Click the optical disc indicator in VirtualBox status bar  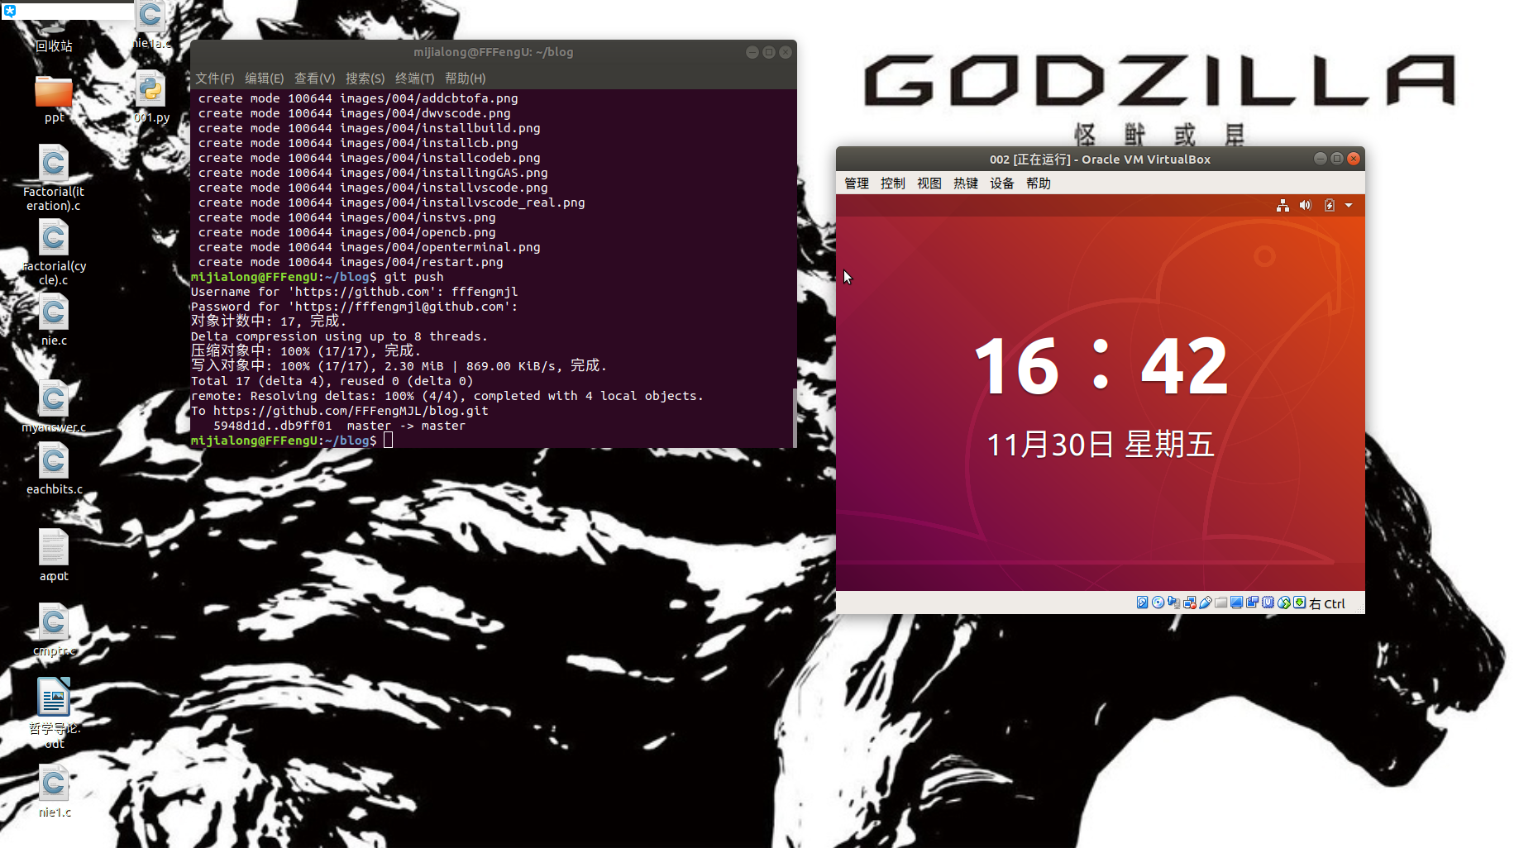coord(1158,603)
